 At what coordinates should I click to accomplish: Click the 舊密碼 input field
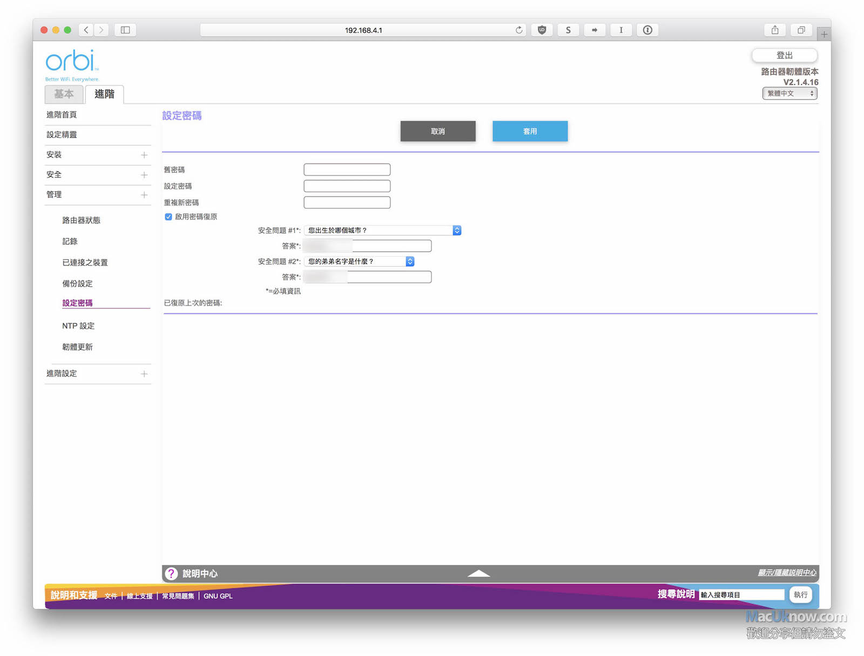347,170
